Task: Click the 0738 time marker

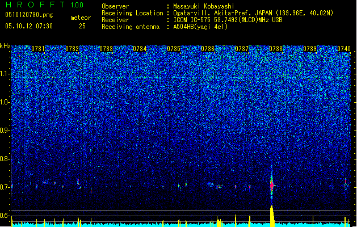Action: point(276,49)
